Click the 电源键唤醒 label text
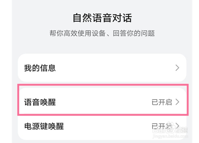Screen dimensions: 199x143 pos(44,126)
